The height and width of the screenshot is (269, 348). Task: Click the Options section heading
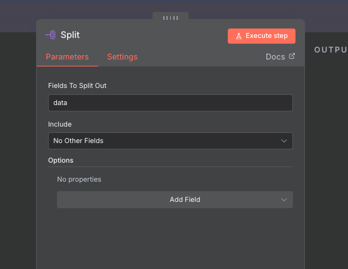tap(61, 160)
